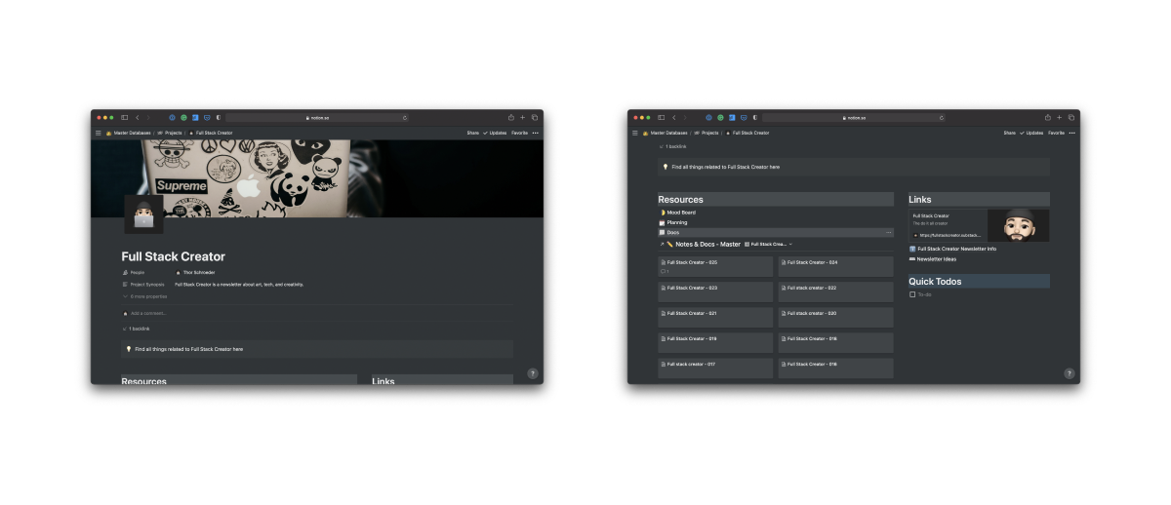Click the Add a comment field
This screenshot has width=1171, height=505.
[148, 313]
